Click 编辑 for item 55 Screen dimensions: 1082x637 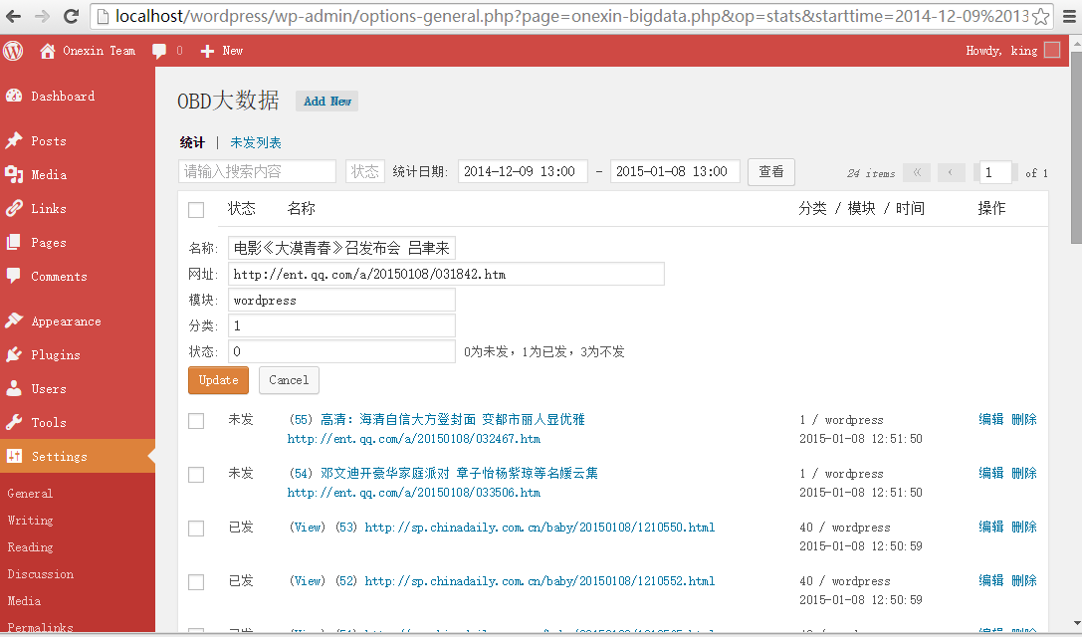(990, 420)
